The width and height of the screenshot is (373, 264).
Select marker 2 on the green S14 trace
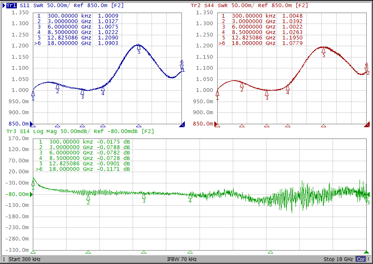[x=88, y=198]
